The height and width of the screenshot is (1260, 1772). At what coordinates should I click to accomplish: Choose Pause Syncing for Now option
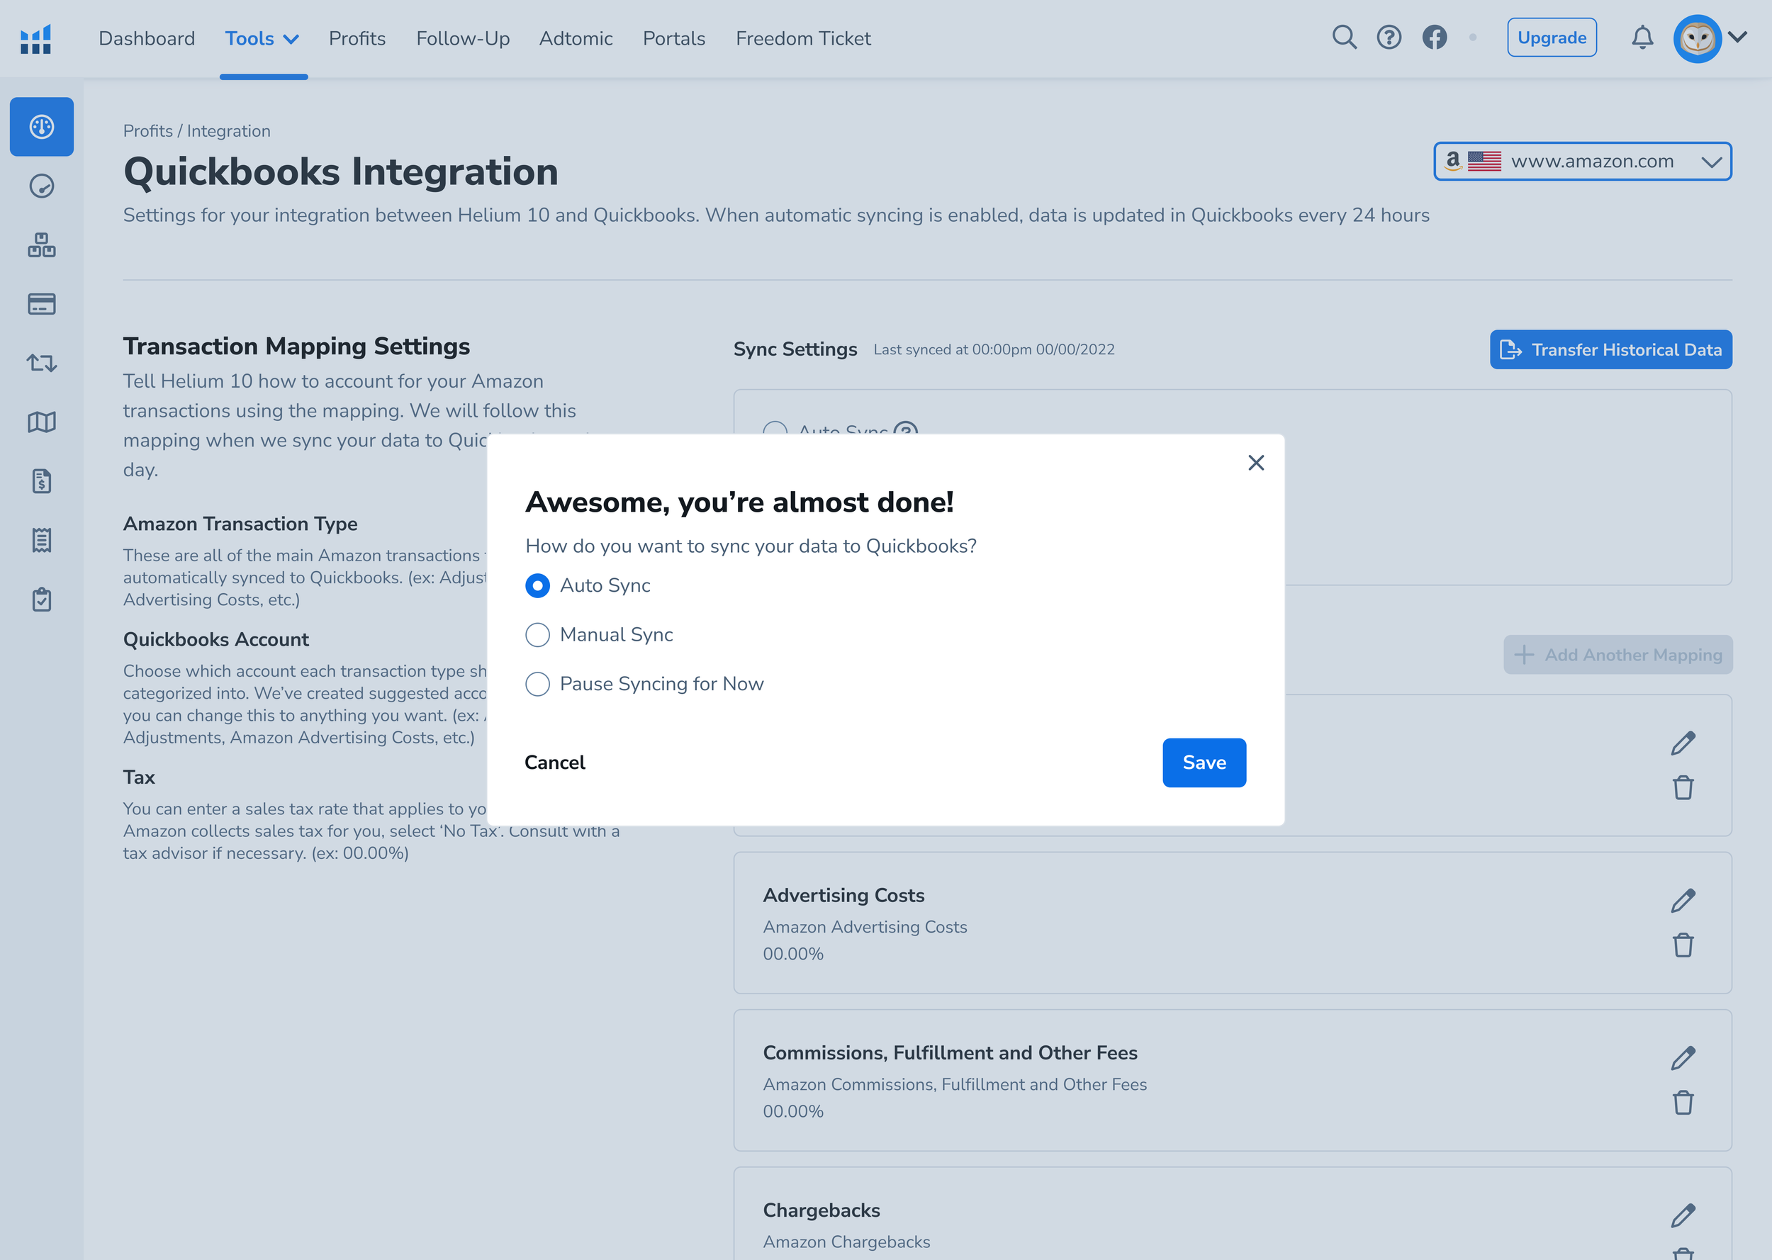538,684
